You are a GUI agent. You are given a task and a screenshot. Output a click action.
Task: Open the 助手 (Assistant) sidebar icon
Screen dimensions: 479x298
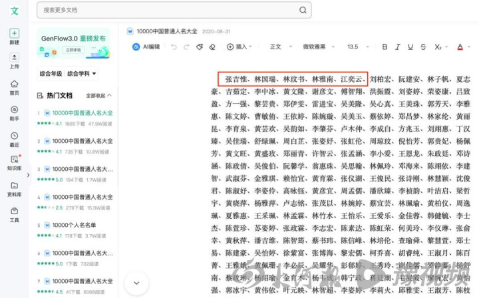coord(14,112)
